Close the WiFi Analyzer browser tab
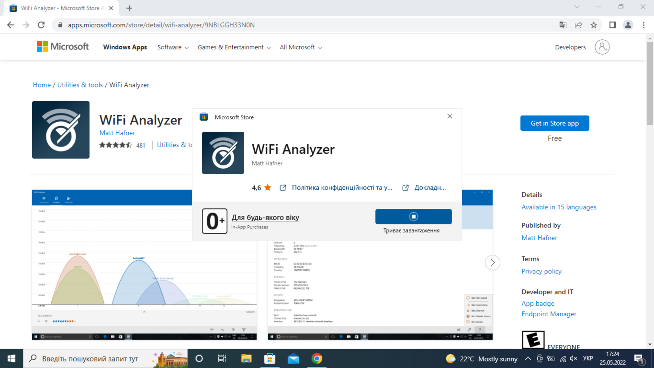This screenshot has width=654, height=368. [111, 8]
